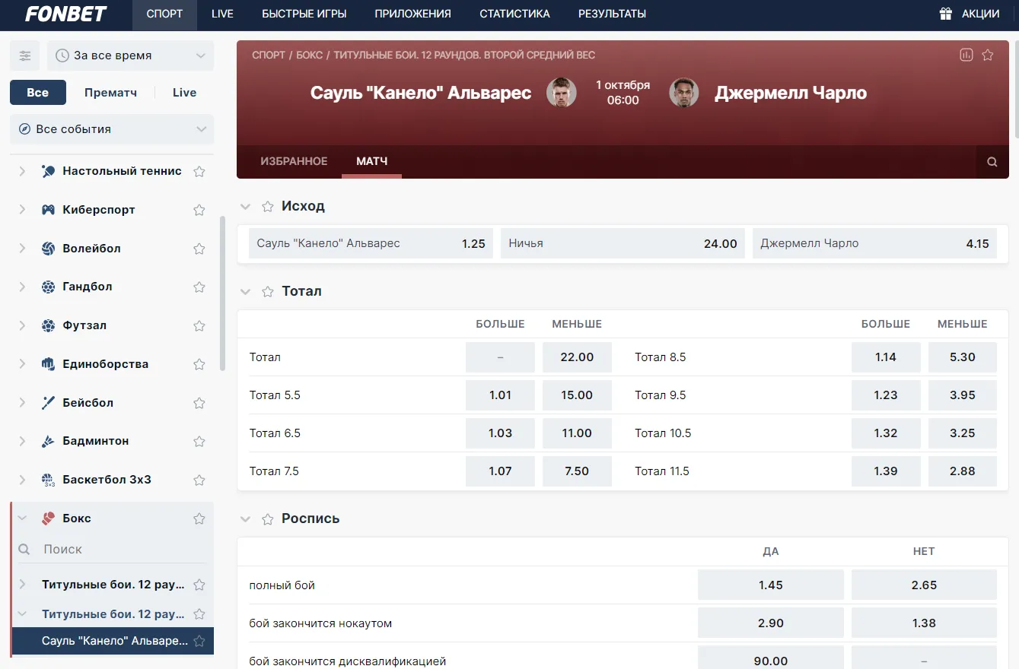Screen dimensions: 1019x669
Task: Click the gift icon next to Акции
Action: [946, 14]
